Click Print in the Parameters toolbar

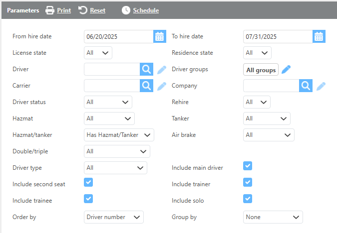click(x=58, y=10)
